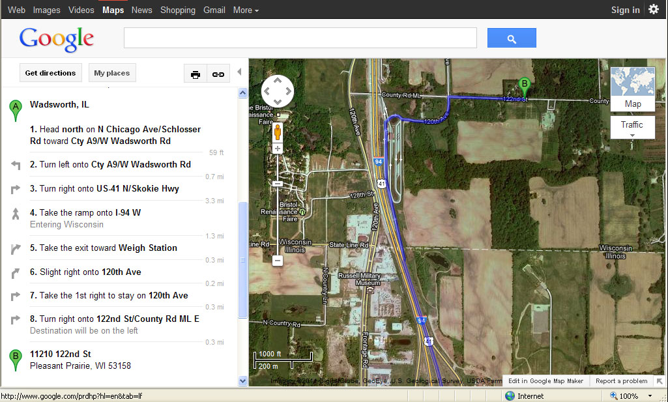
Task: Select the Street View pegman icon
Action: point(278,132)
